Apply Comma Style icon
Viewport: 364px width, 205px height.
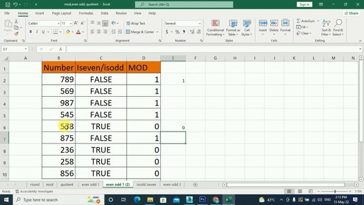pos(184,32)
